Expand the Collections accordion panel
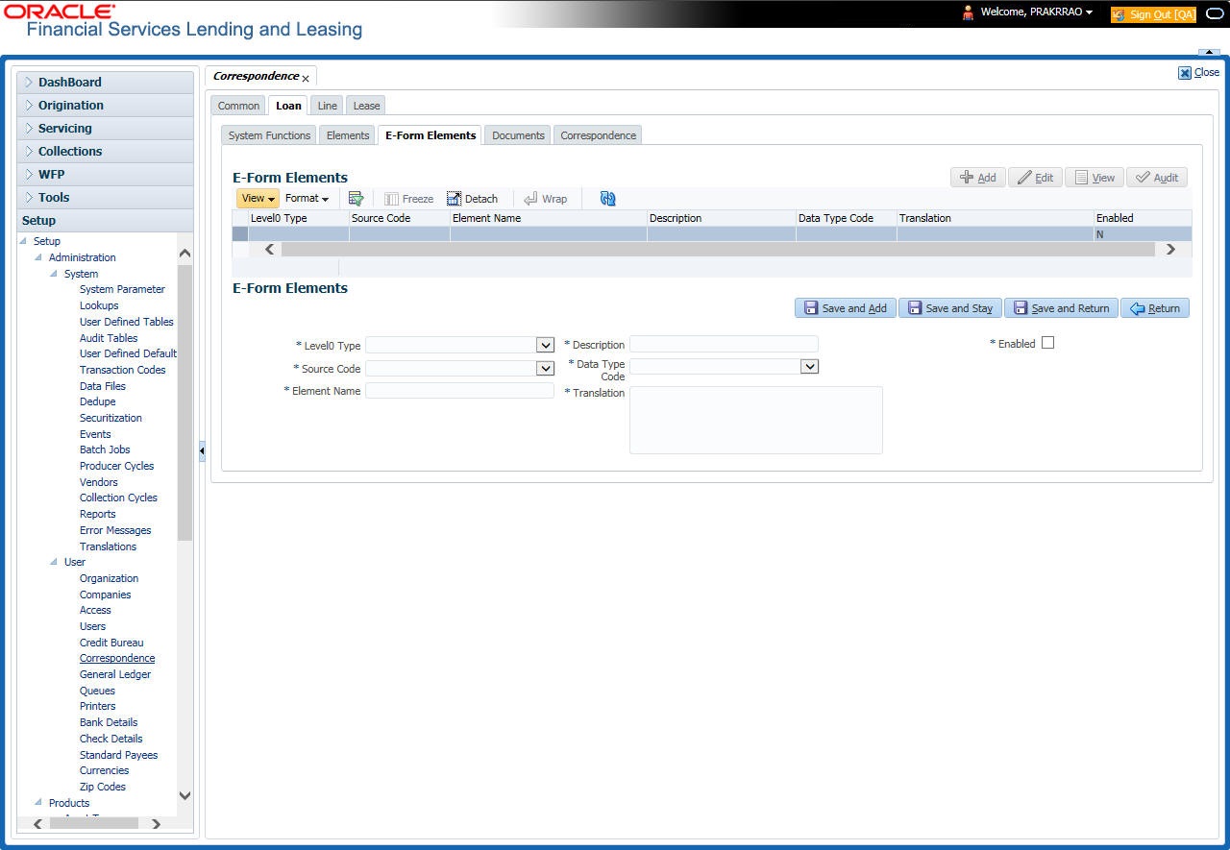Viewport: 1230px width, 850px height. (105, 152)
